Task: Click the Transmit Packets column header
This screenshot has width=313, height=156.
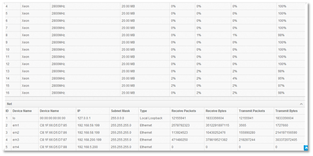Action: (x=252, y=111)
